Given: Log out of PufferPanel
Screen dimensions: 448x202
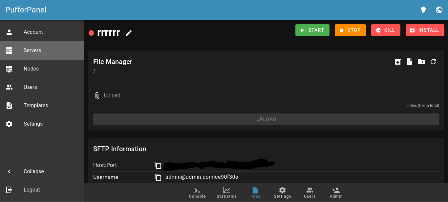Looking at the screenshot, I should [32, 190].
